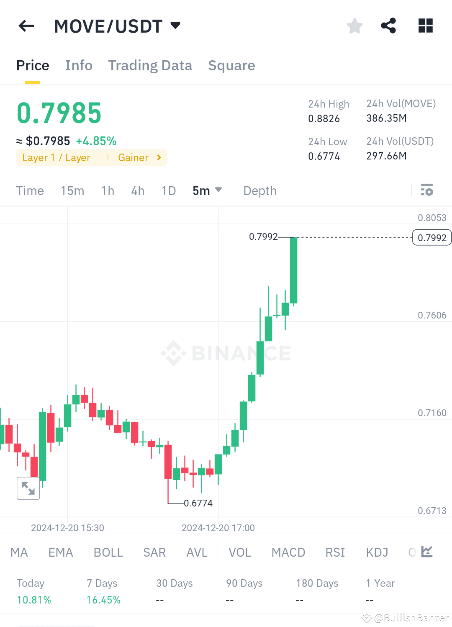Image resolution: width=452 pixels, height=627 pixels.
Task: Open the Square tab
Action: coord(231,65)
